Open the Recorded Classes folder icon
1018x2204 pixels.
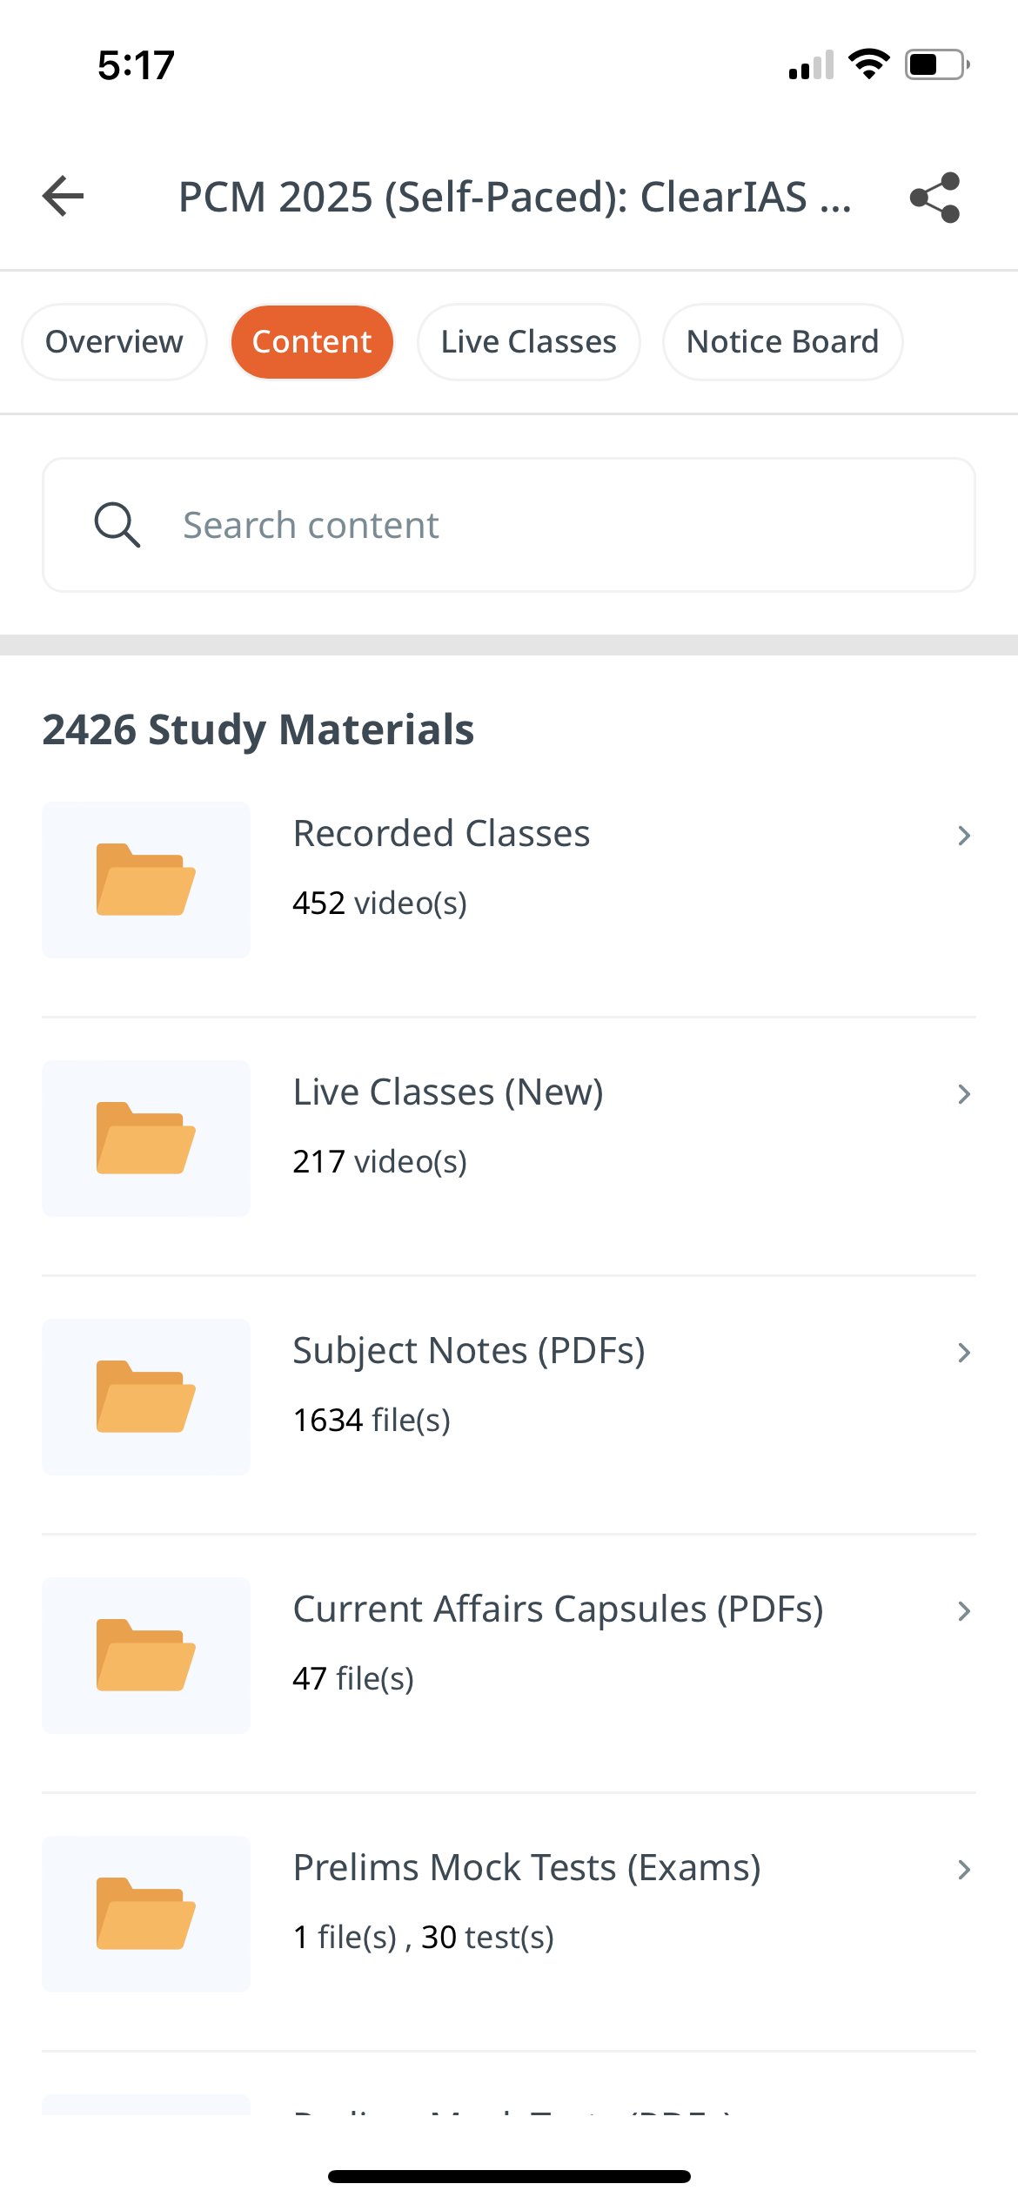click(x=146, y=880)
